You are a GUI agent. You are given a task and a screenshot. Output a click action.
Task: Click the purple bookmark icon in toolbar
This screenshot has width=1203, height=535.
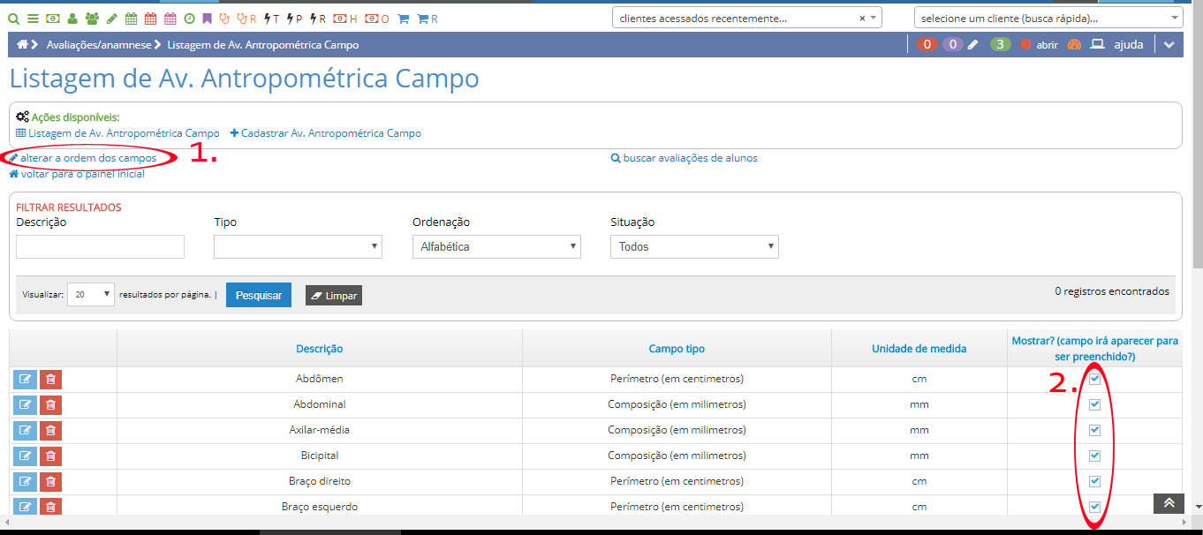pos(207,19)
